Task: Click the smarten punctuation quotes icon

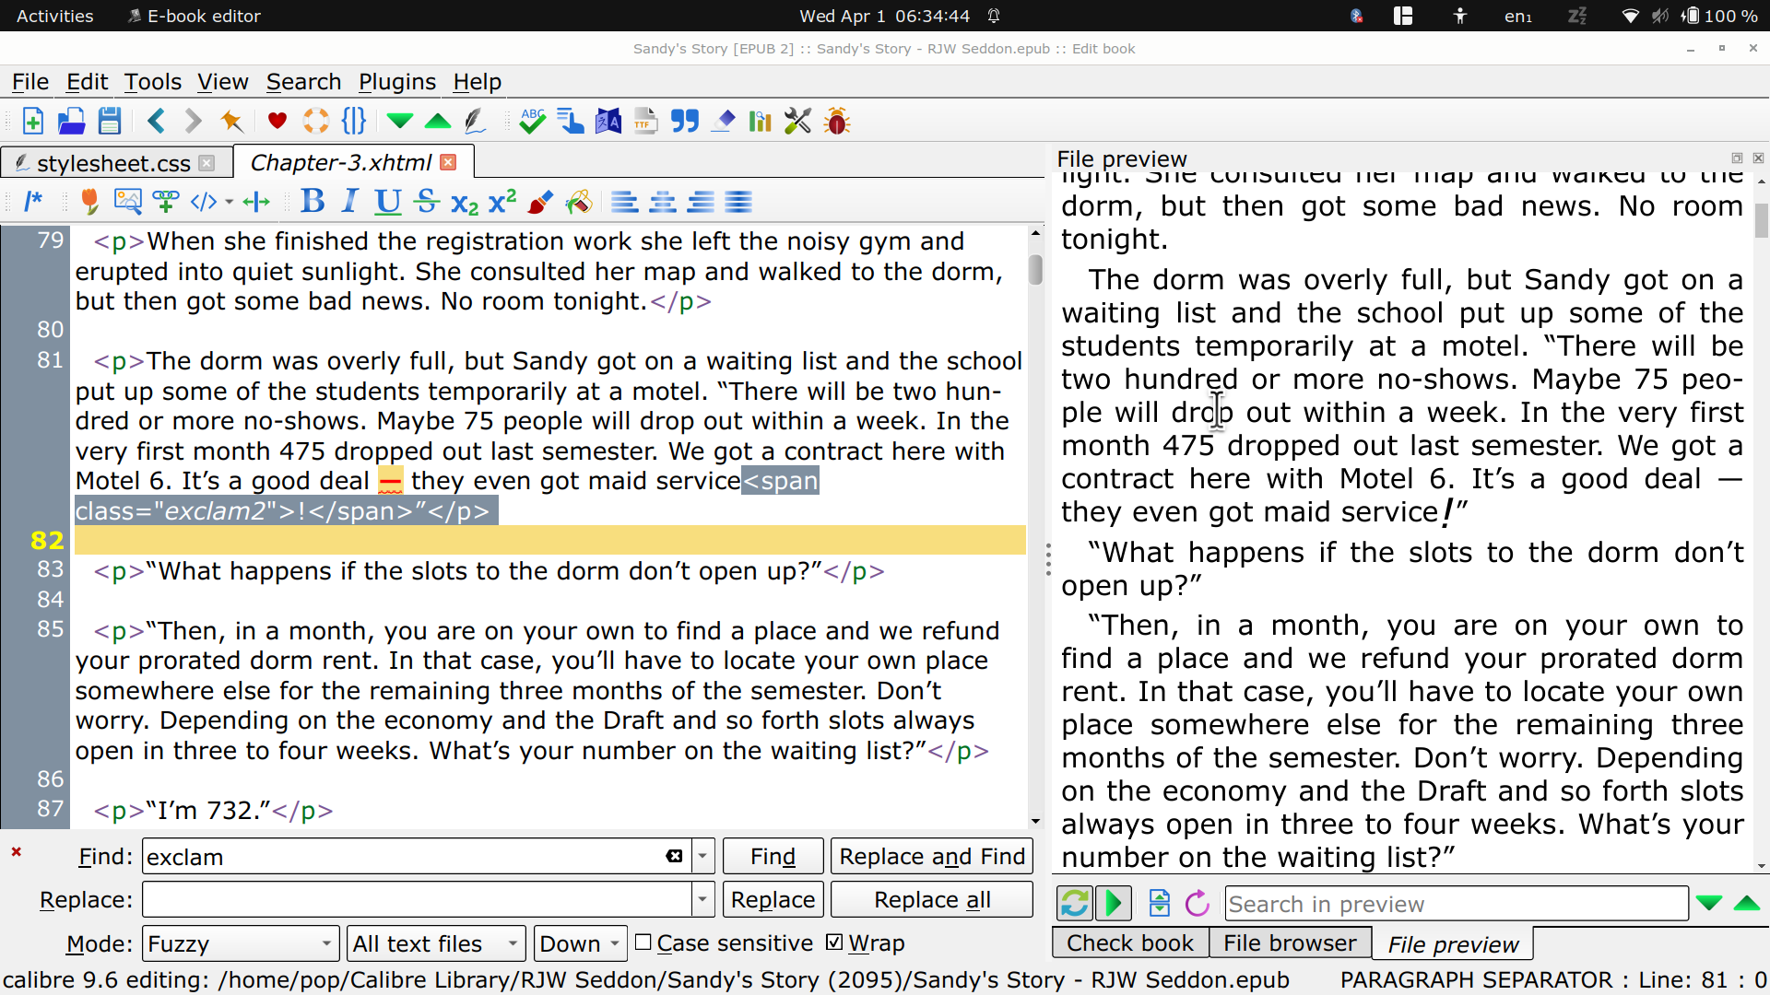Action: coord(684,121)
